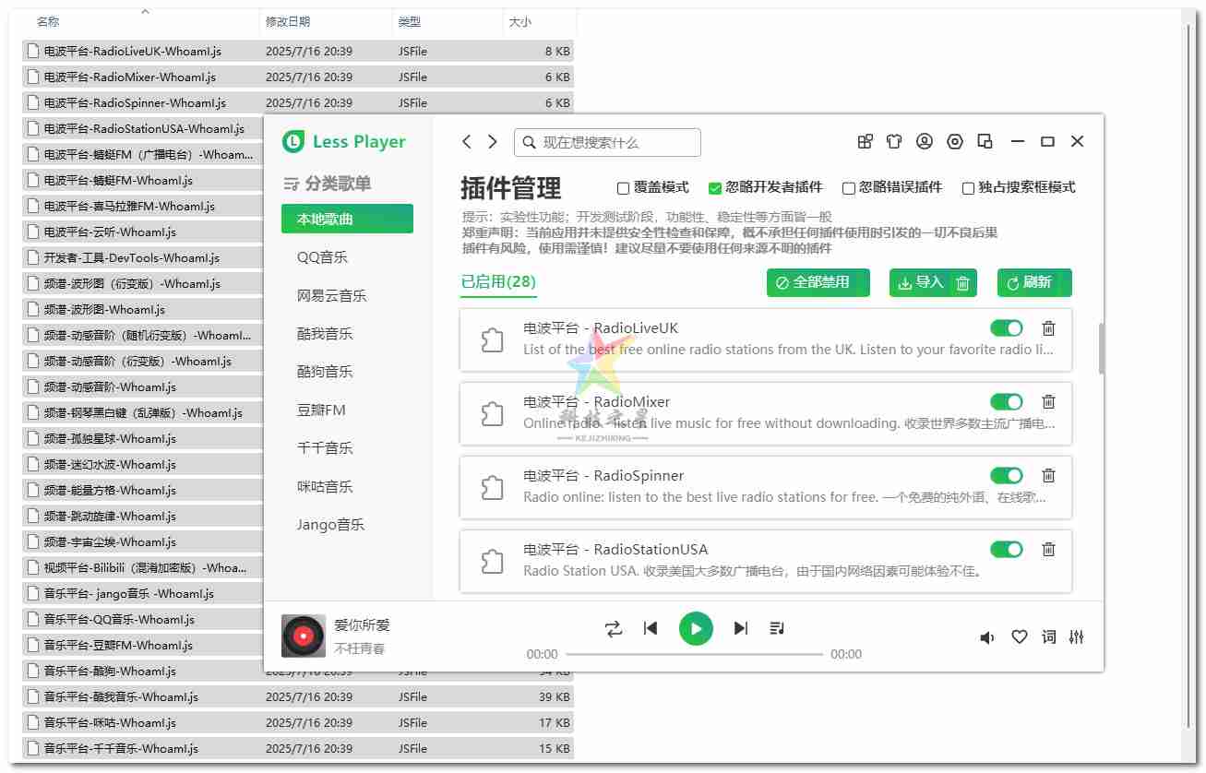Open the plugin grid icon in top bar
This screenshot has width=1206, height=773.
pyautogui.click(x=865, y=141)
